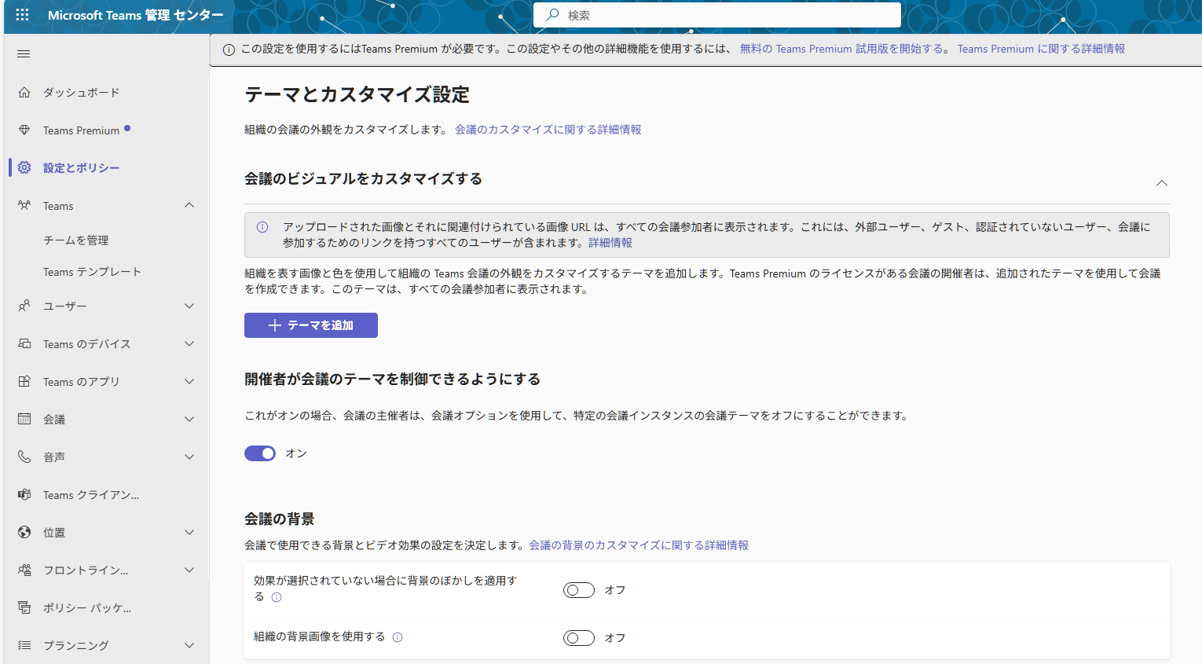This screenshot has width=1202, height=664.
Task: Open Teams テンプレート menu item
Action: (92, 272)
